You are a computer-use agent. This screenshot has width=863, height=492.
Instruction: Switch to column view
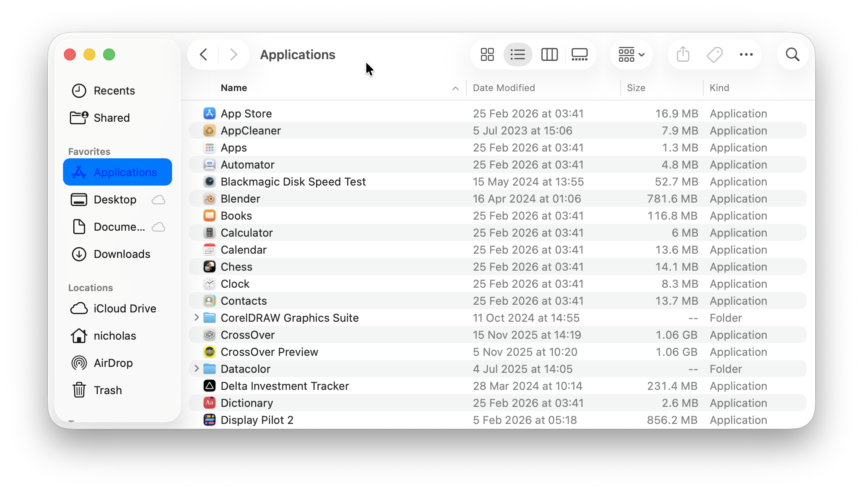[549, 54]
